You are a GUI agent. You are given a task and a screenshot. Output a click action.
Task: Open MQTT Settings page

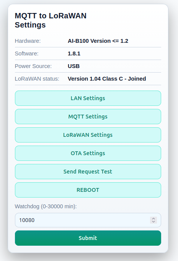pyautogui.click(x=88, y=117)
